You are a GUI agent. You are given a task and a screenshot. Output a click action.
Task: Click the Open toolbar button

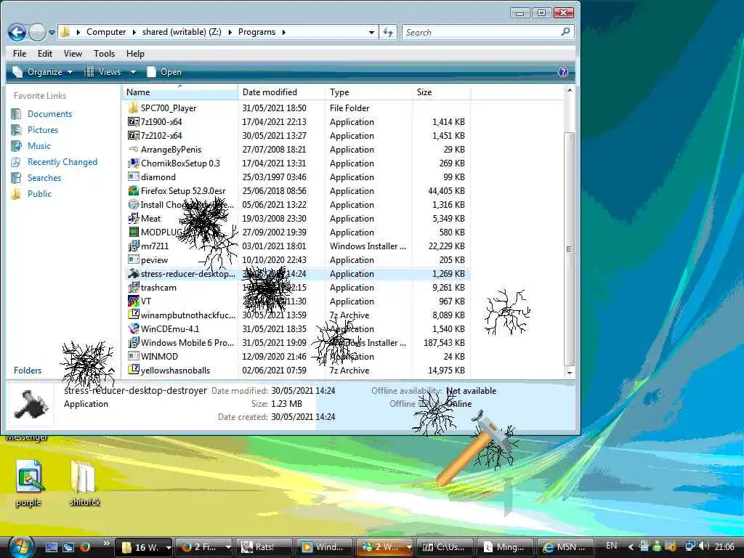point(164,72)
